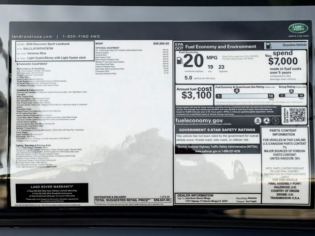Click the 1-800-FIND 4WD phone number
Image resolution: width=315 pixels, height=236 pixels.
[x=81, y=36]
